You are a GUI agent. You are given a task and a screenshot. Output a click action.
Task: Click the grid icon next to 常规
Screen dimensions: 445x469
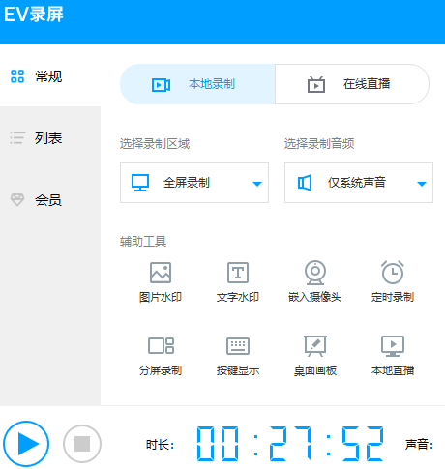(x=17, y=76)
